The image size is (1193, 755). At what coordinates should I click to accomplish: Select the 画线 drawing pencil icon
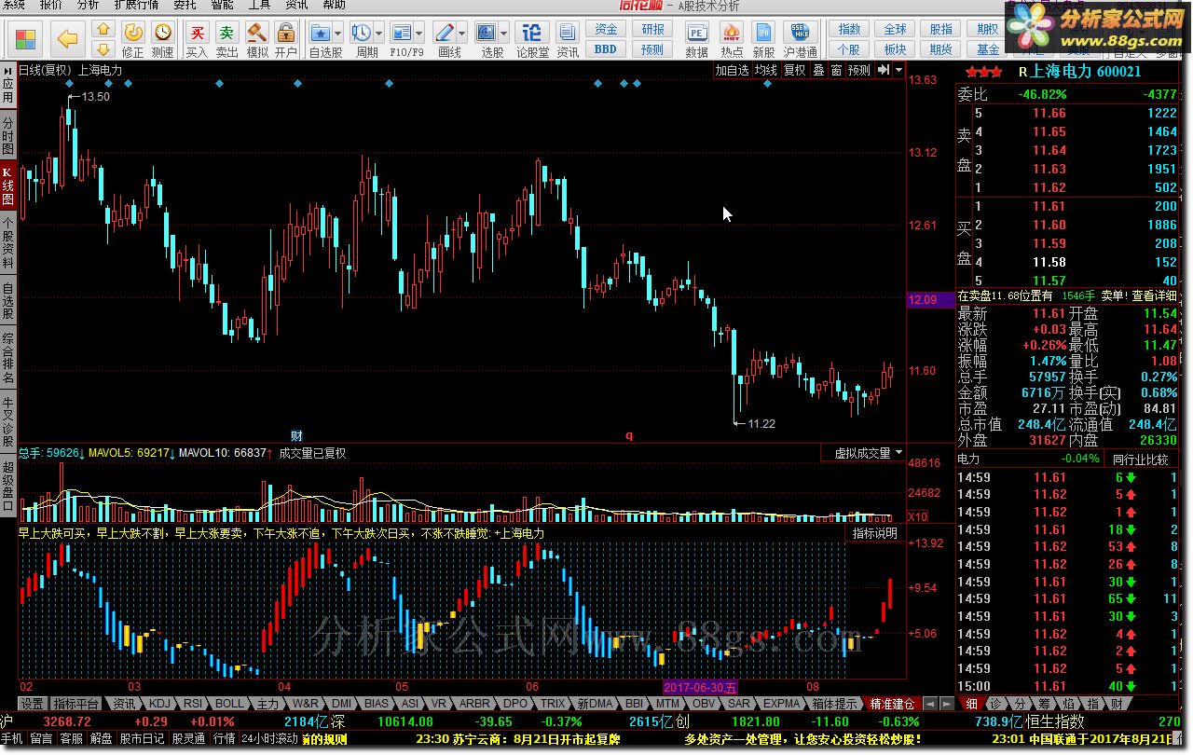pyautogui.click(x=445, y=33)
